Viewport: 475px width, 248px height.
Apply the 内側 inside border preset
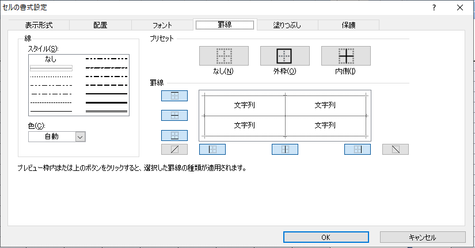[x=345, y=56]
